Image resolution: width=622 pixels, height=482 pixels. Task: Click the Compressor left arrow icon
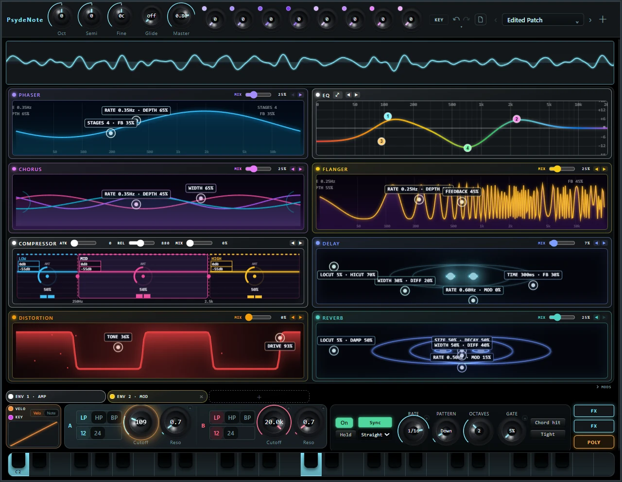tap(293, 243)
